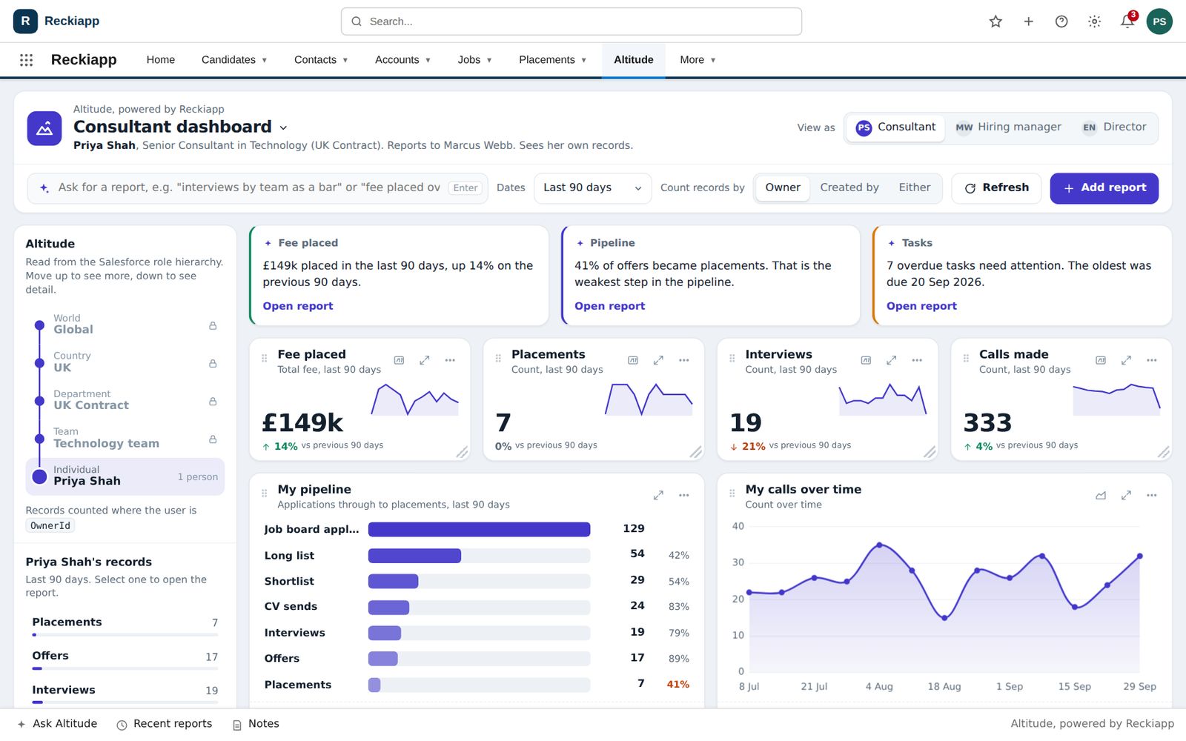The width and height of the screenshot is (1186, 741).
Task: Open the app launcher grid icon
Action: point(26,60)
